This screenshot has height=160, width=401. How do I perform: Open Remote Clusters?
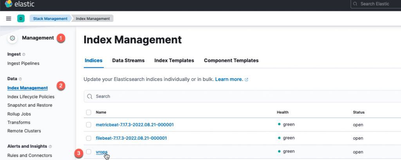pos(24,131)
